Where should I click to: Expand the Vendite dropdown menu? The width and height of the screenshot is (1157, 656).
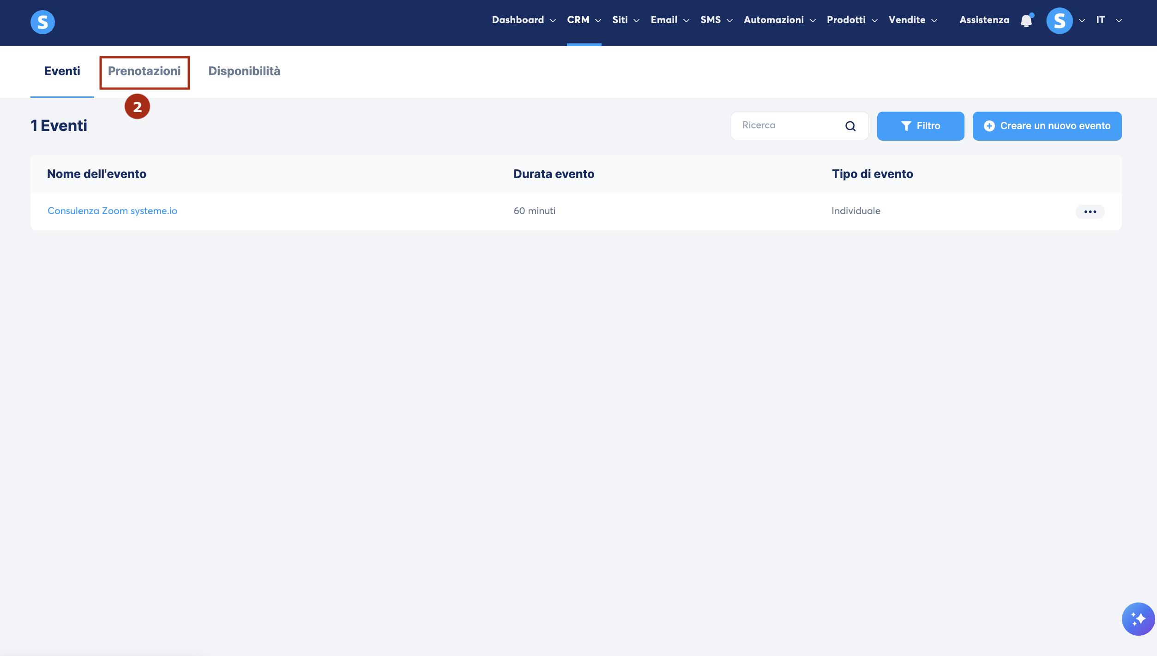(x=913, y=20)
